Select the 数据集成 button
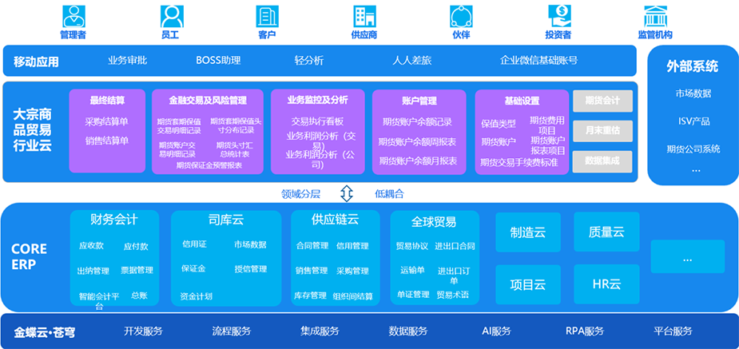This screenshot has width=739, height=349. click(x=602, y=160)
